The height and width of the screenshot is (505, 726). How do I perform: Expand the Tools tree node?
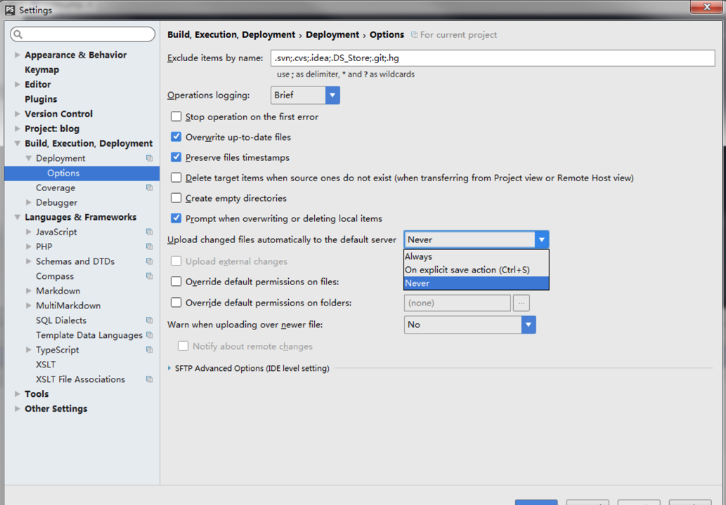pyautogui.click(x=17, y=394)
